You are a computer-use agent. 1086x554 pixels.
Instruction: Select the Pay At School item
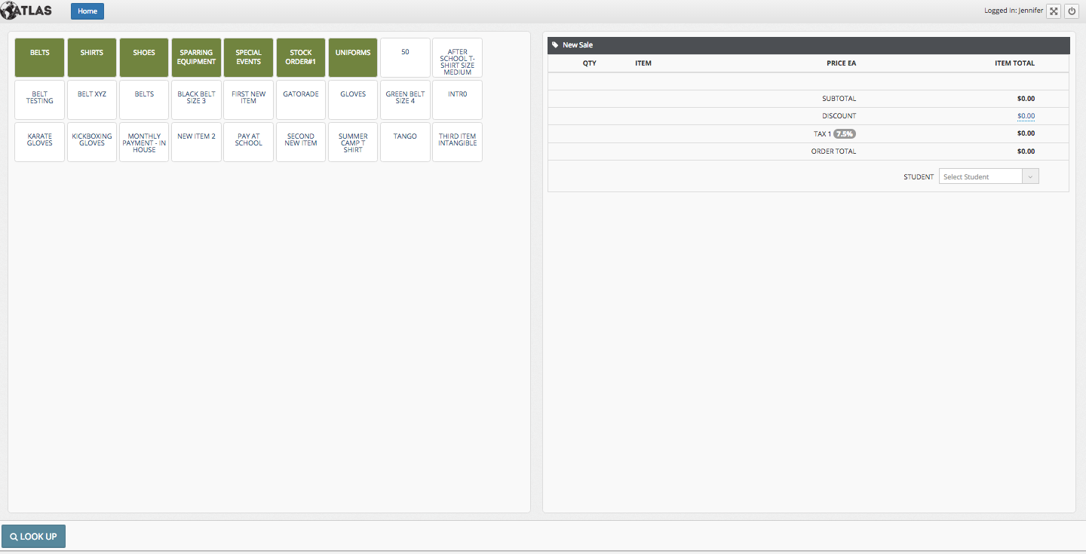[248, 142]
